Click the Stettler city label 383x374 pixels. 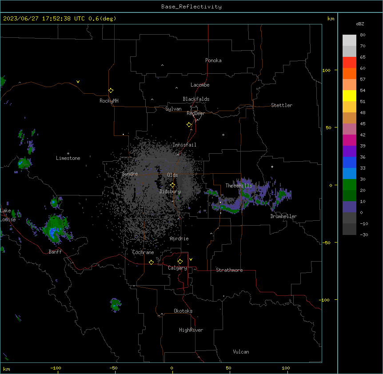pyautogui.click(x=282, y=105)
